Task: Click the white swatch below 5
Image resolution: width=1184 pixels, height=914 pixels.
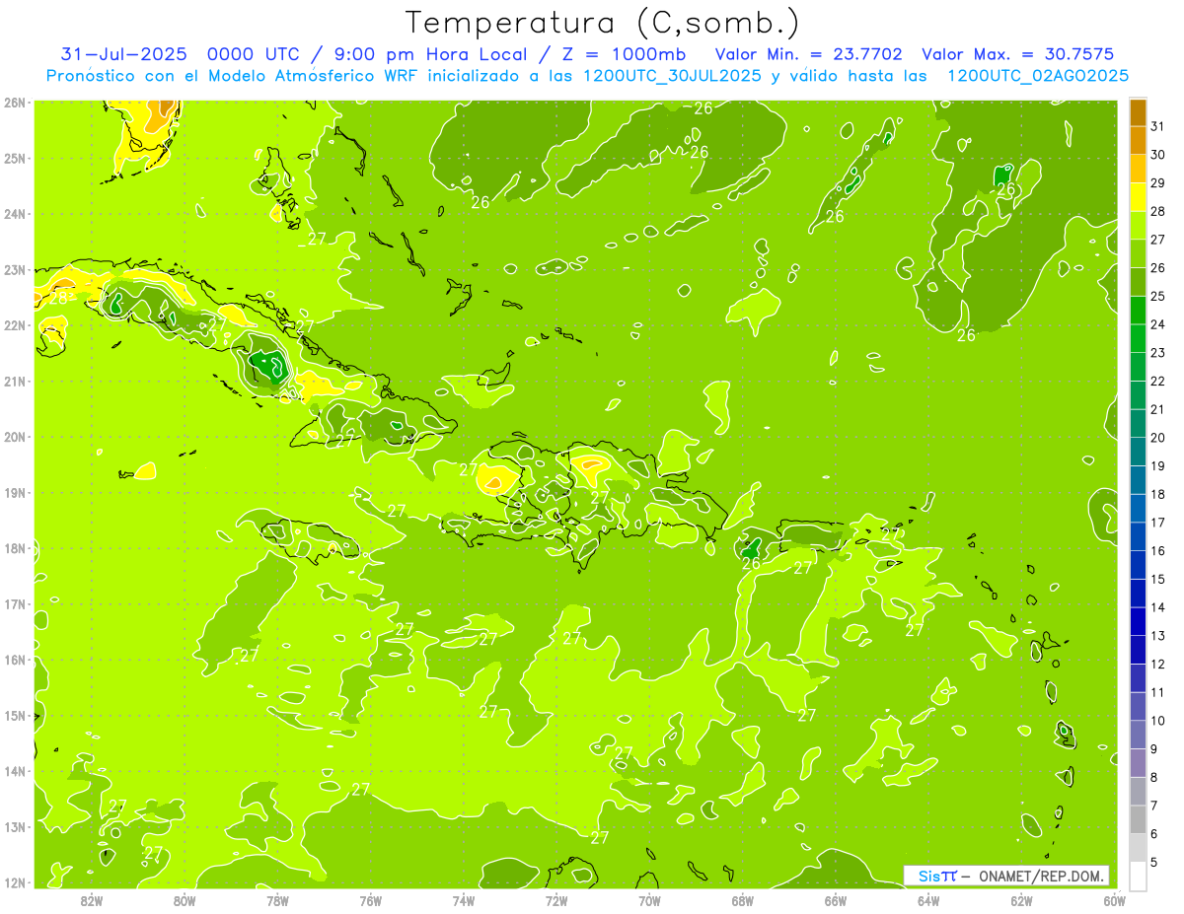Action: click(1138, 877)
